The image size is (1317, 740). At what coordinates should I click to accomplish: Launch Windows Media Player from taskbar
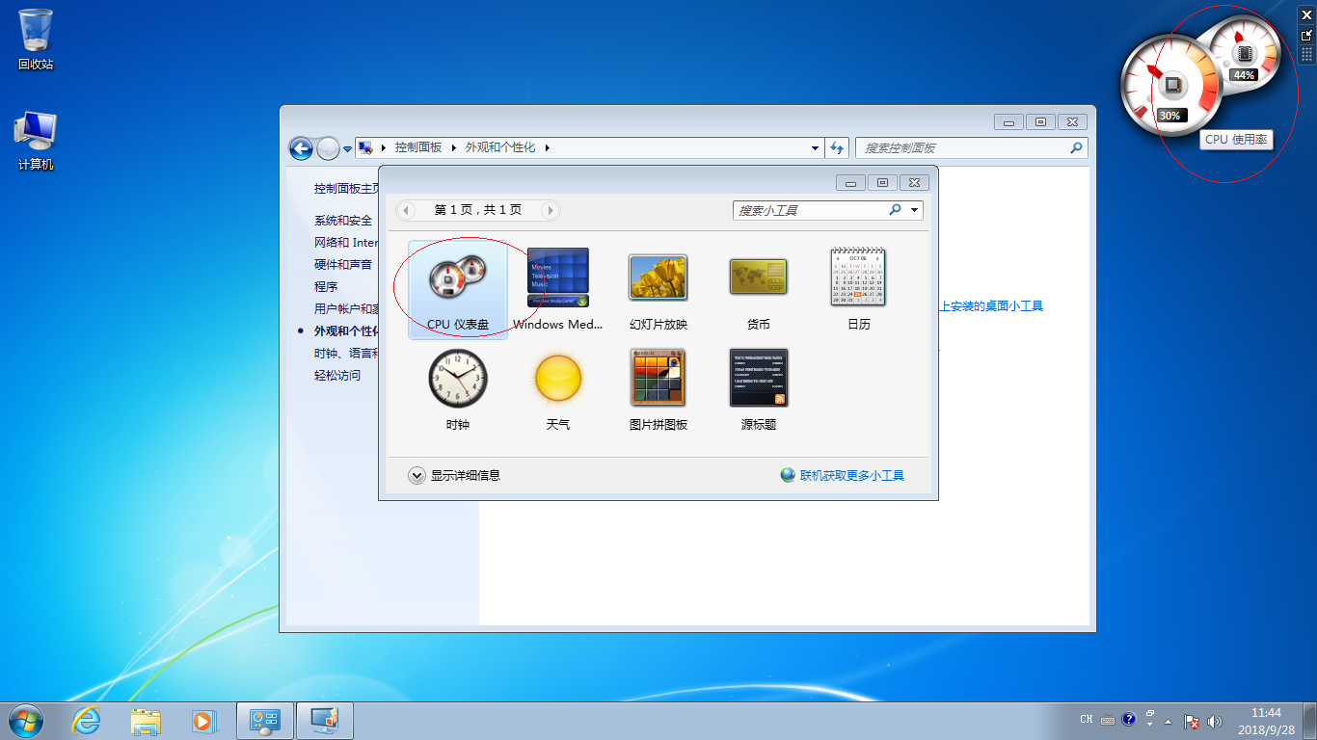click(x=203, y=721)
